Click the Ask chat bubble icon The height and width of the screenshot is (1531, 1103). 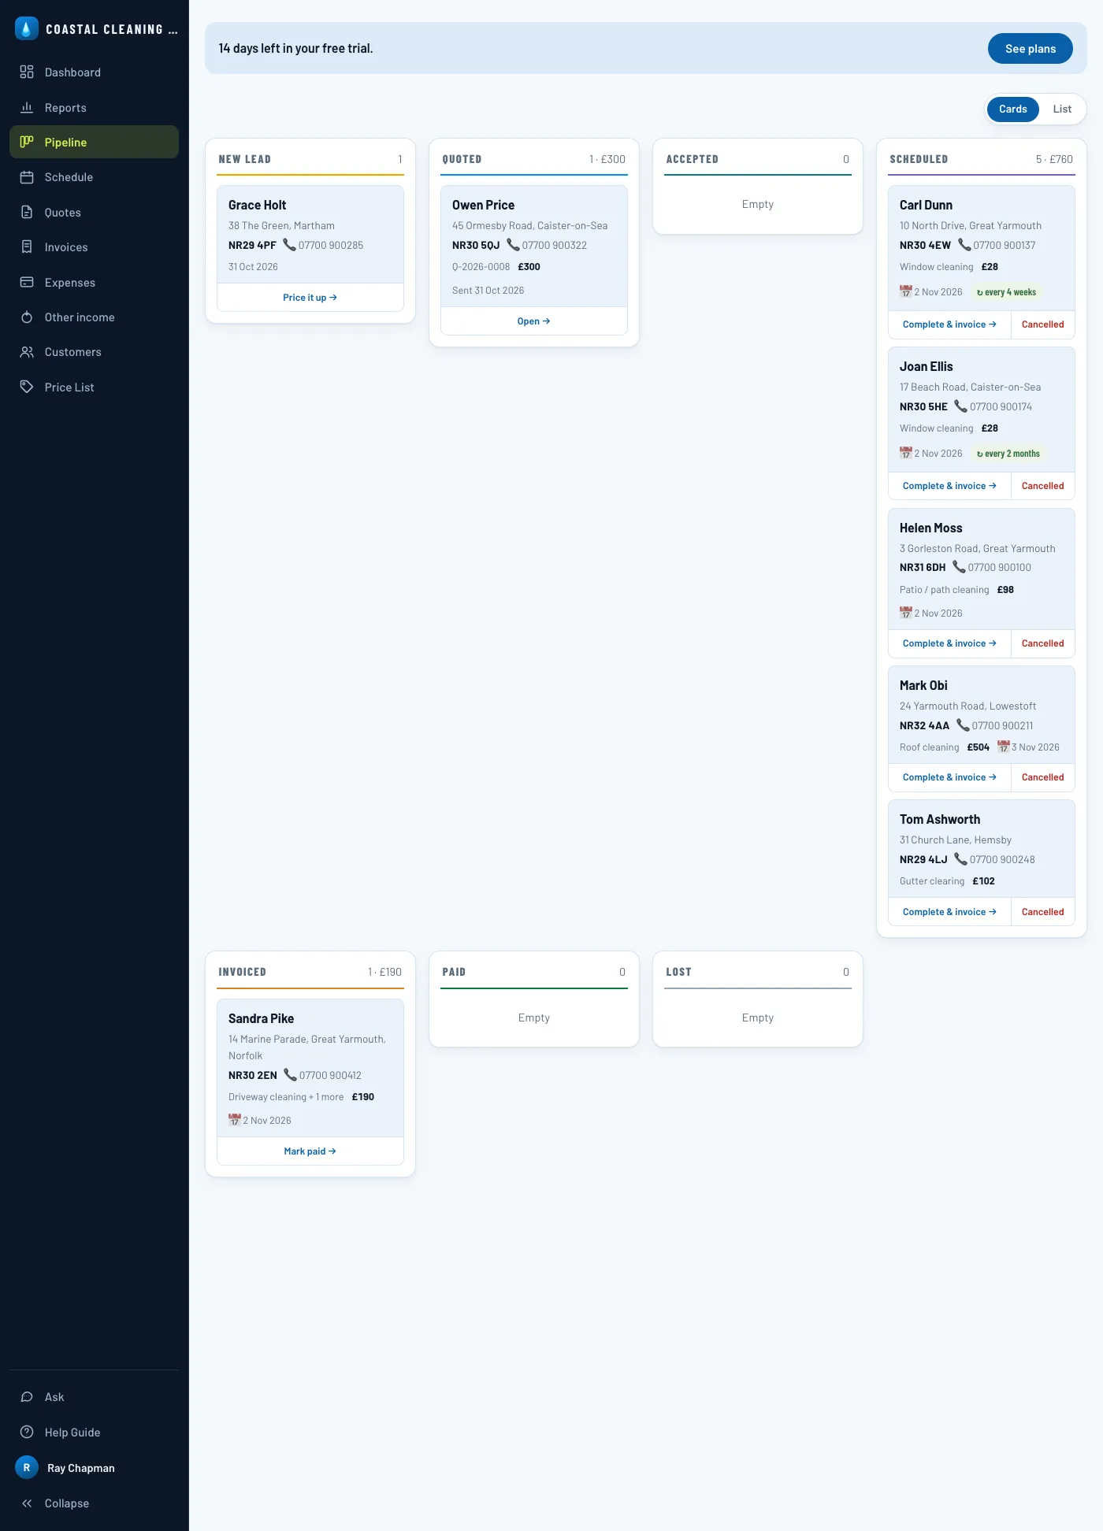[x=27, y=1397]
